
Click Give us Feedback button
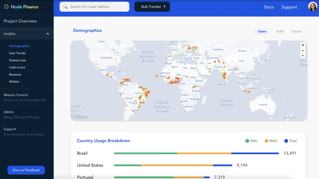point(26,170)
